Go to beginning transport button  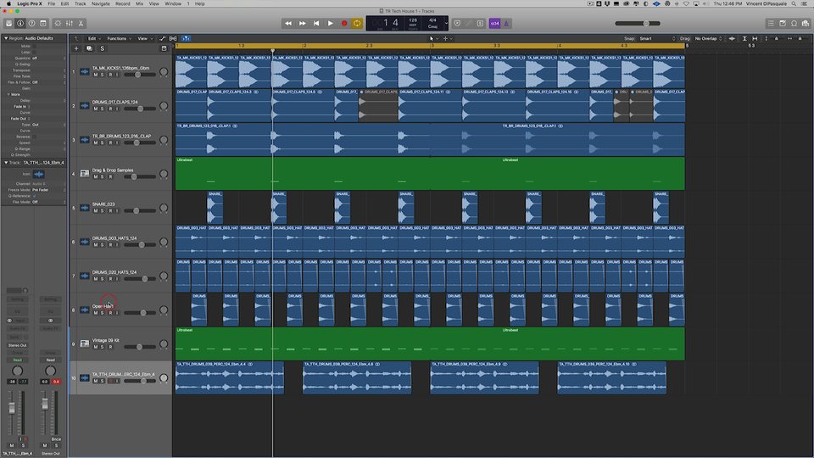point(316,24)
